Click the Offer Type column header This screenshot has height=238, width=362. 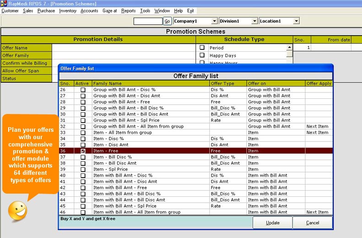coord(228,83)
